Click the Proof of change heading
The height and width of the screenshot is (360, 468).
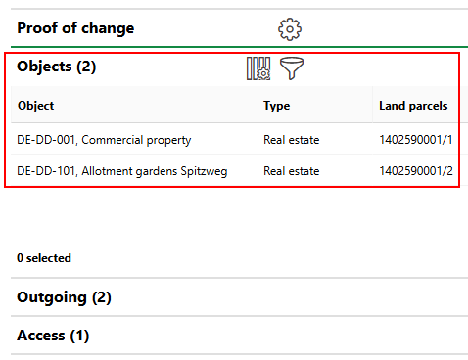click(75, 28)
